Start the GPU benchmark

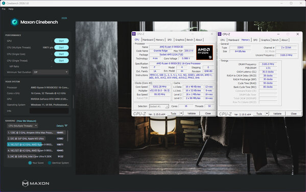(61, 41)
